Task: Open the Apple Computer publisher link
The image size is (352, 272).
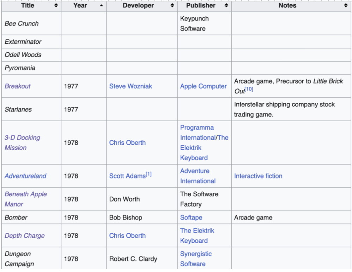Action: coord(204,86)
